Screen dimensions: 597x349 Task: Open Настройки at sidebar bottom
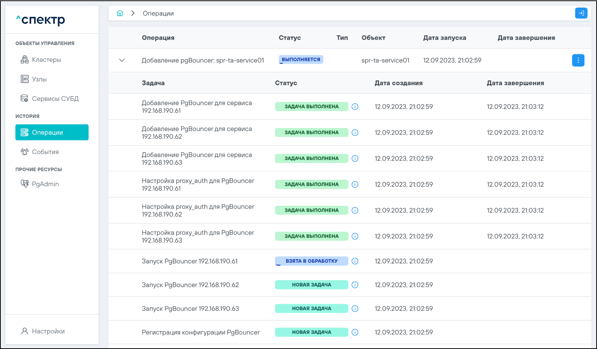pos(48,331)
